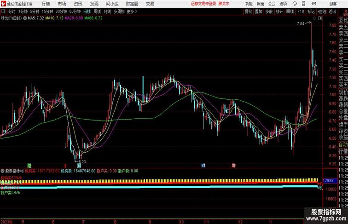
Task: Click the MA20: 6.89 indicator label
Action: click(74, 18)
